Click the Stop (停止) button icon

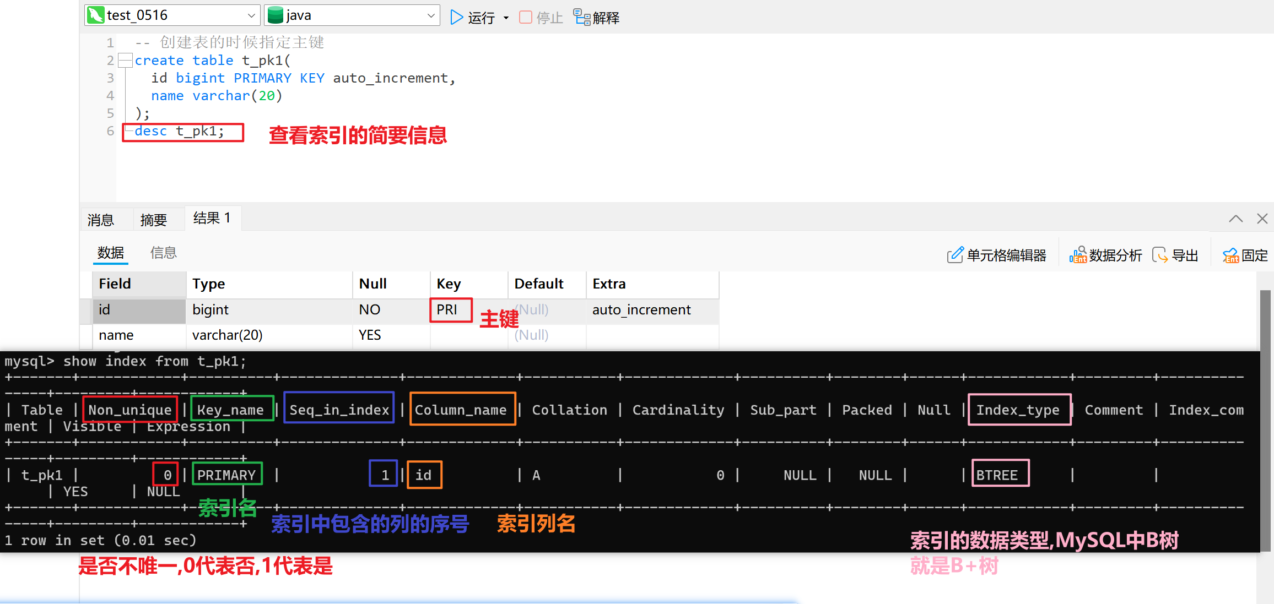pyautogui.click(x=526, y=18)
